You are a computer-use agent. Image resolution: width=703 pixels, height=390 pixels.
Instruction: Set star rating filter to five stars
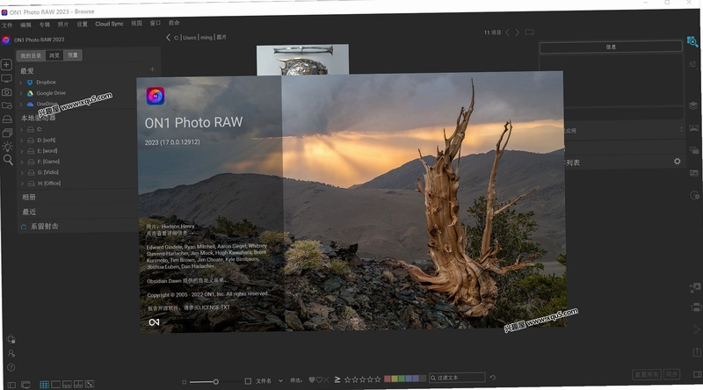pos(378,379)
